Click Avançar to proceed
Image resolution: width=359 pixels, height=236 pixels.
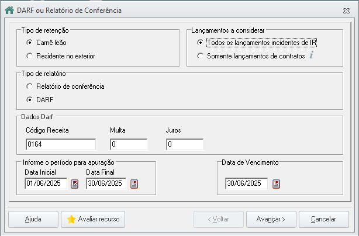point(266,220)
